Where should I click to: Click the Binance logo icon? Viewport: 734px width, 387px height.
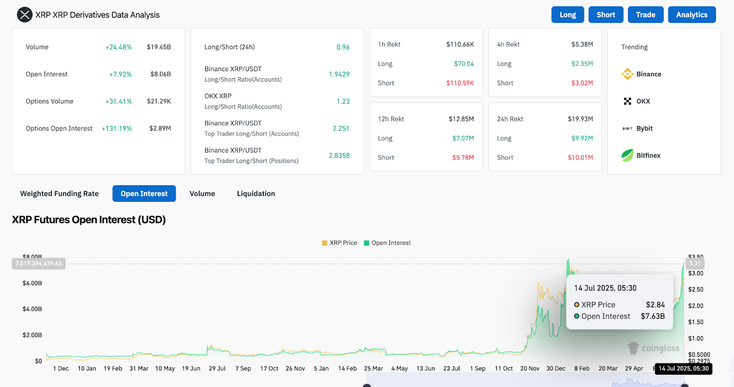click(627, 74)
